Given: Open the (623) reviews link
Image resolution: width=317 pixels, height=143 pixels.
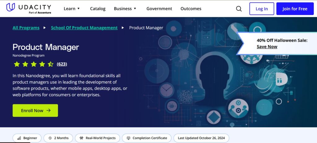Looking at the screenshot, I should pyautogui.click(x=62, y=64).
